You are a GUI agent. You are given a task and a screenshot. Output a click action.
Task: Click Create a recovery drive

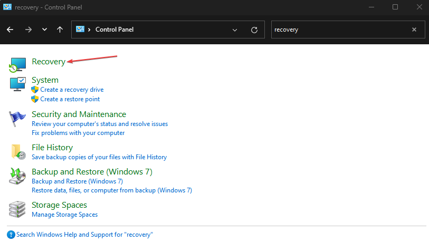click(72, 90)
